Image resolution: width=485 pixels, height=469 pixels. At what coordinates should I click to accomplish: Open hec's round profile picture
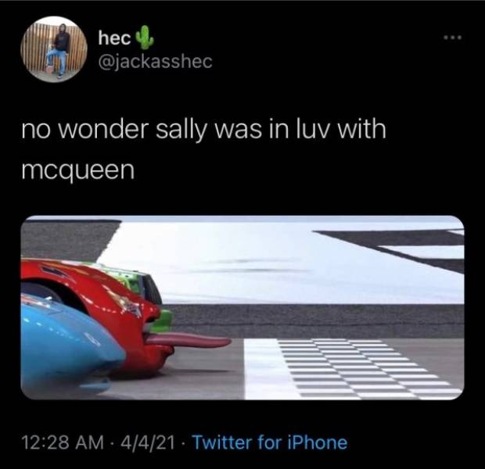54,49
